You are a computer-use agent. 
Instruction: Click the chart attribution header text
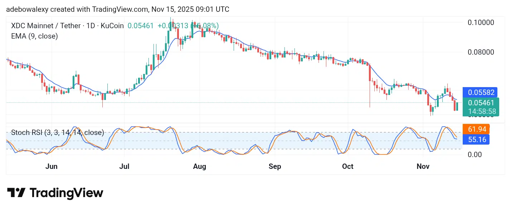tap(118, 10)
